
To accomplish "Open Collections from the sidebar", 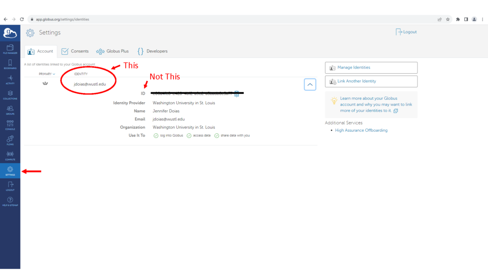I will pos(10,95).
